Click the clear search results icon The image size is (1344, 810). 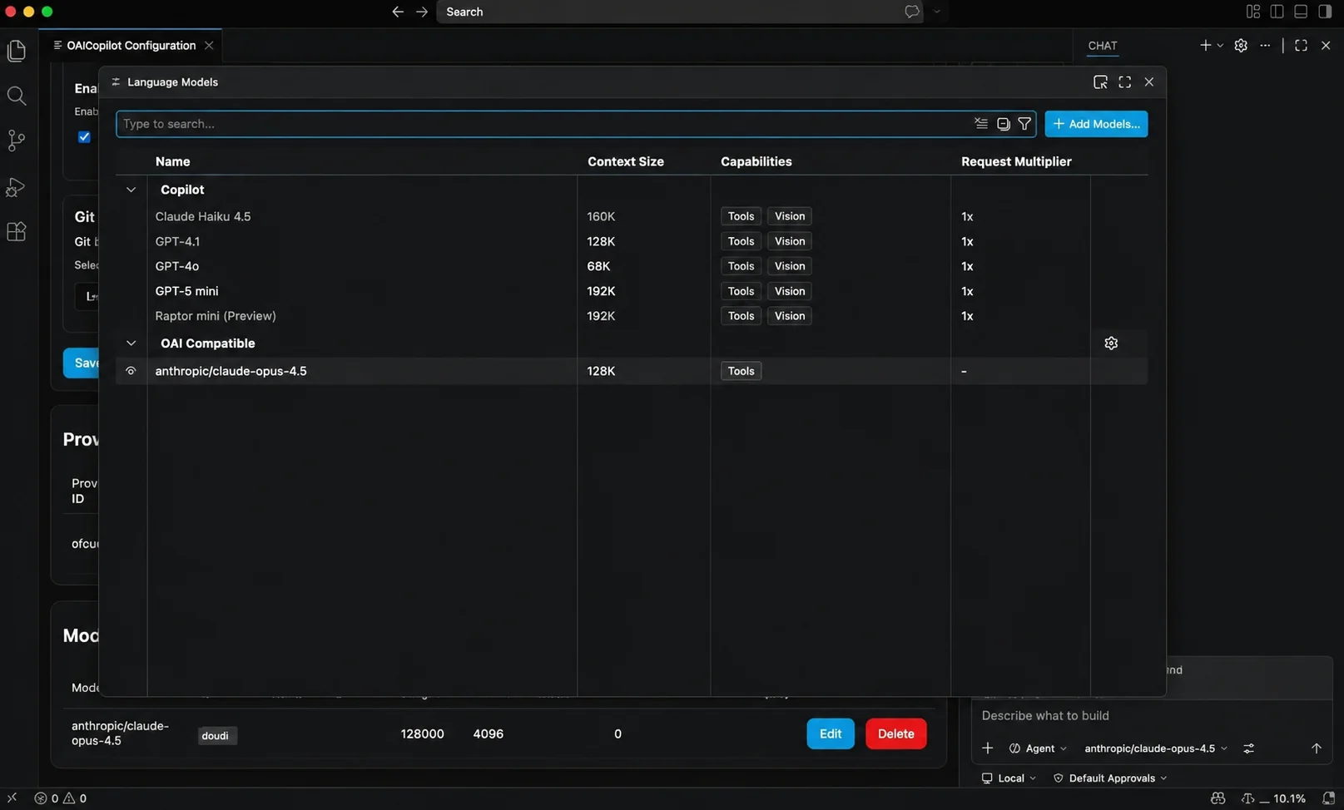(x=981, y=124)
